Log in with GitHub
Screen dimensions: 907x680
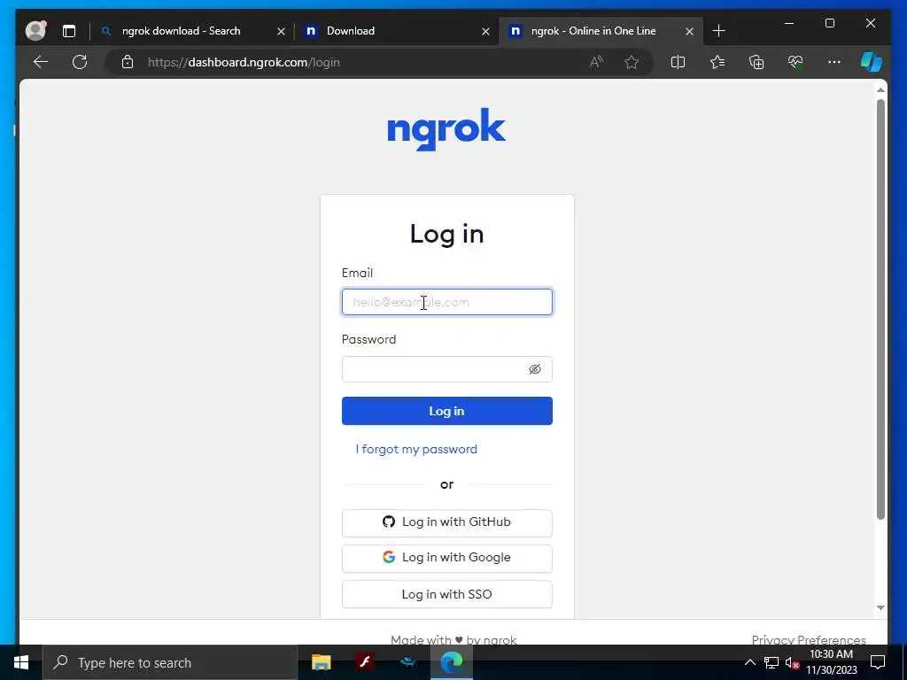pos(447,522)
